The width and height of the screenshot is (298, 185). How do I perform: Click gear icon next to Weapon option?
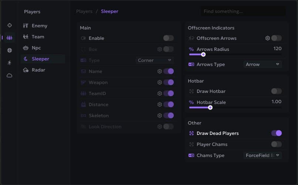tap(160, 82)
